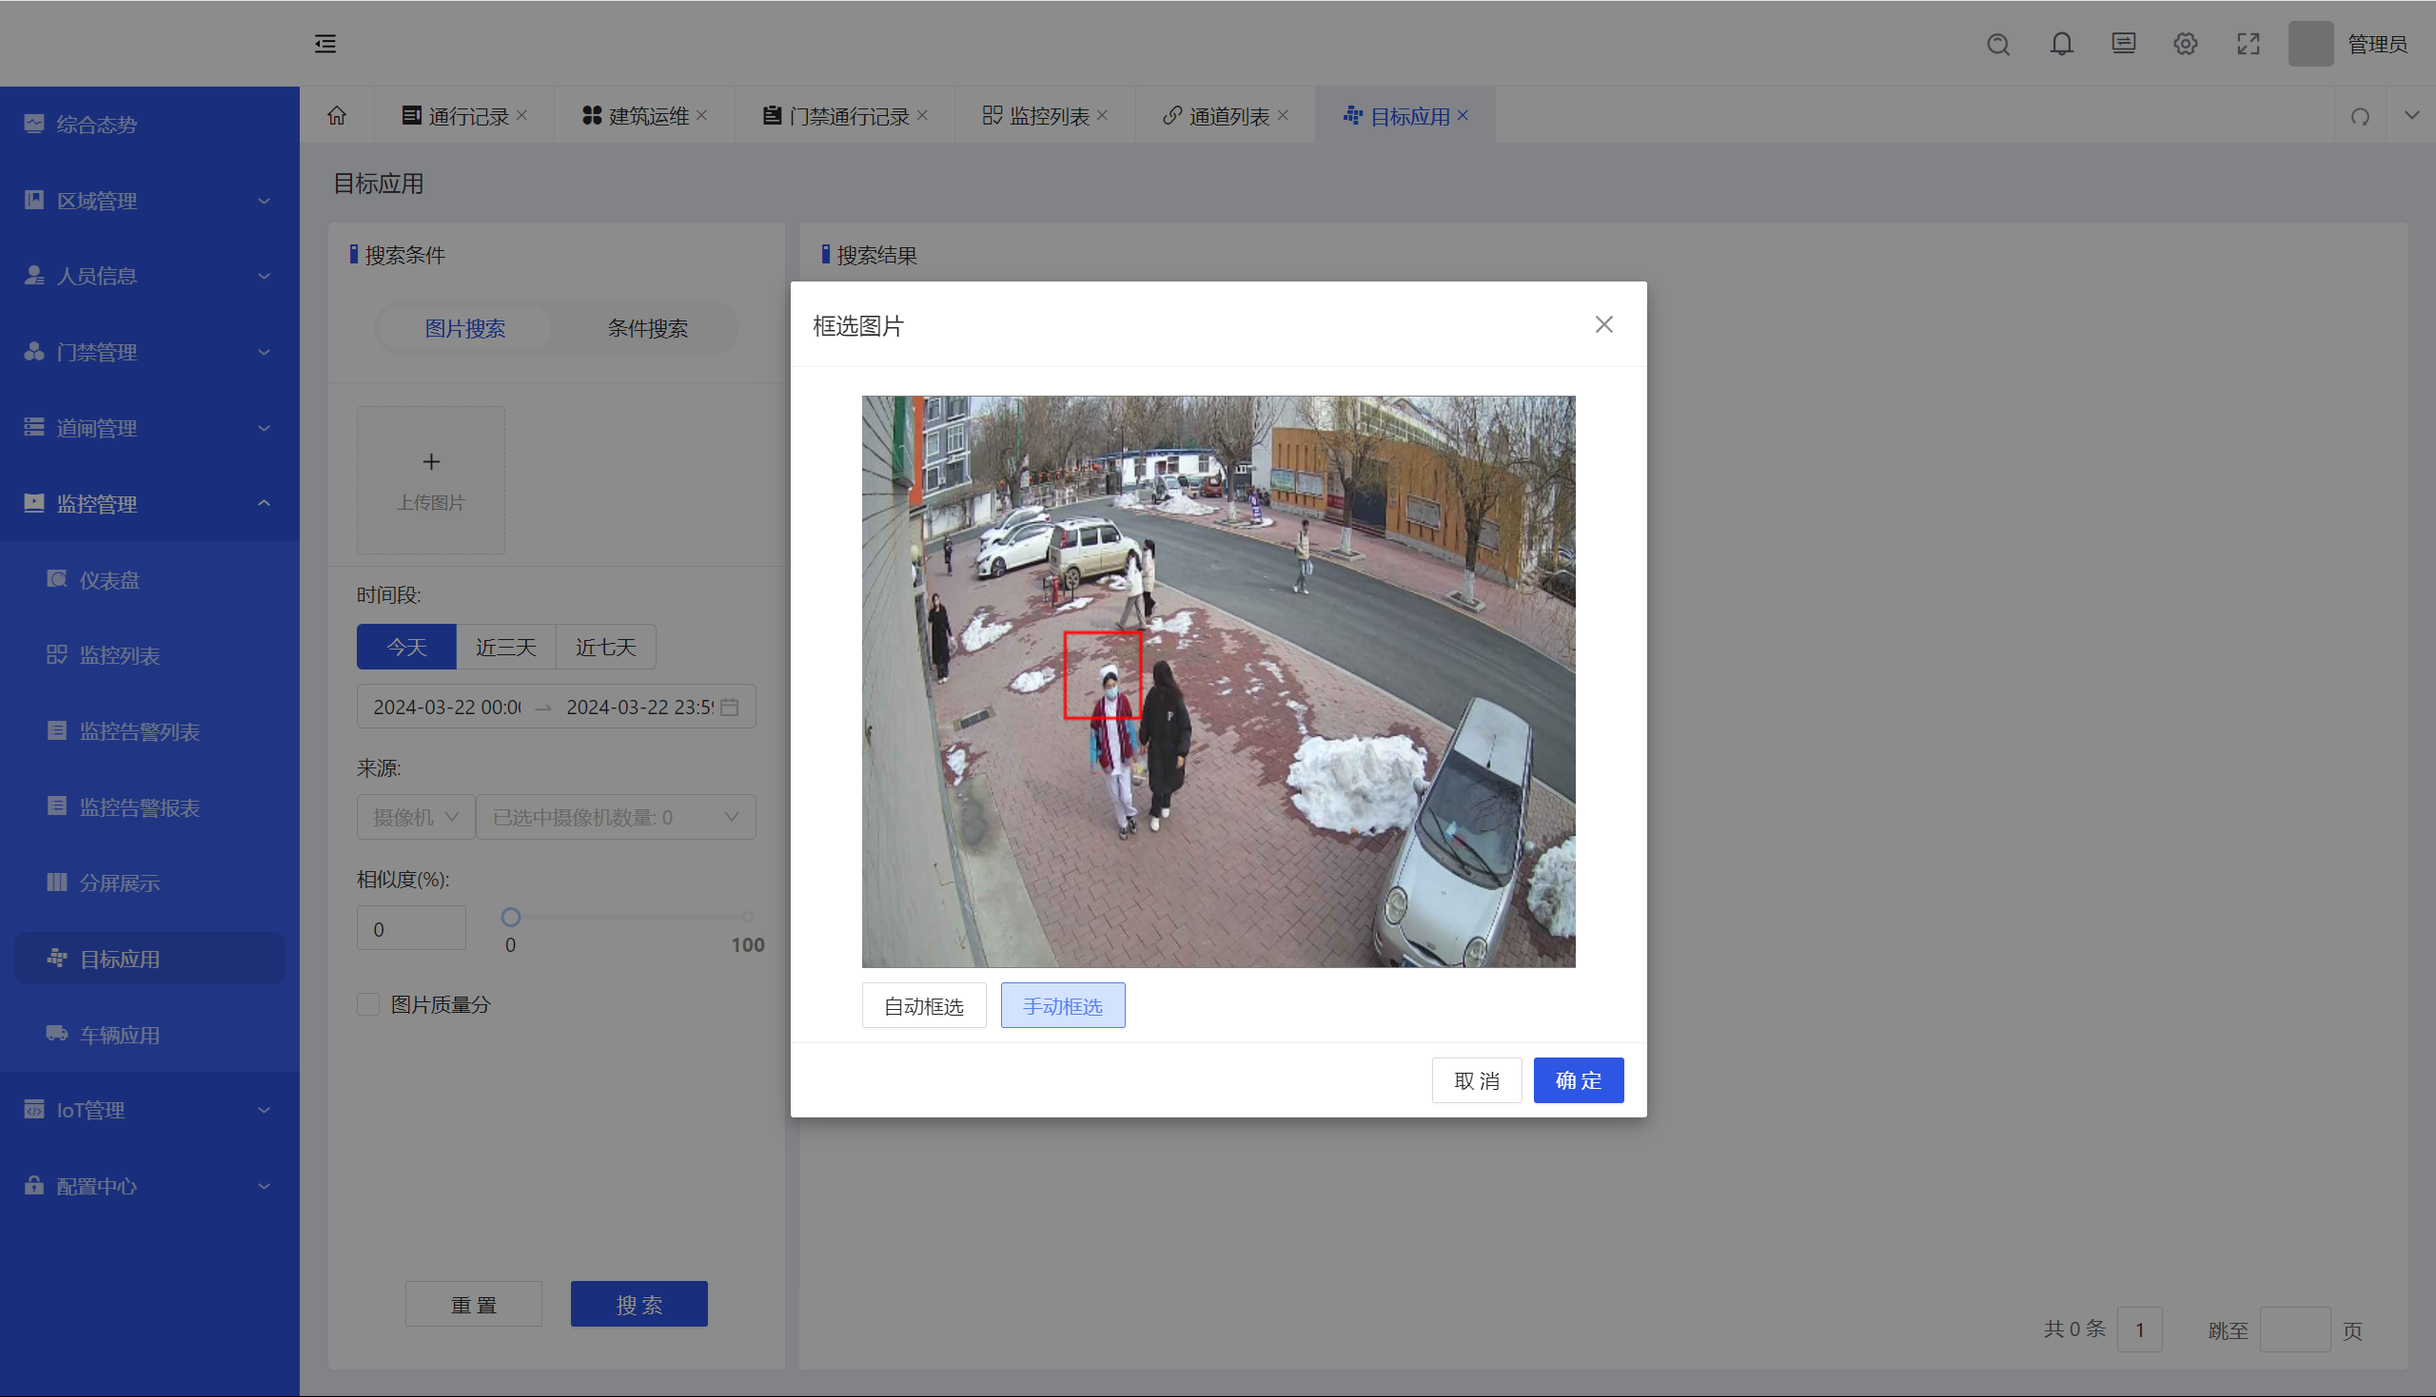
Task: Expand 配置中心 menu
Action: 149,1186
